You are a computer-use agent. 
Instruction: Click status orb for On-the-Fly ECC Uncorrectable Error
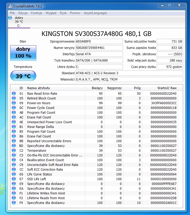14,155
